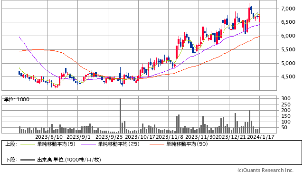
Task: Click the 300 volume axis label
Action: (x=286, y=98)
